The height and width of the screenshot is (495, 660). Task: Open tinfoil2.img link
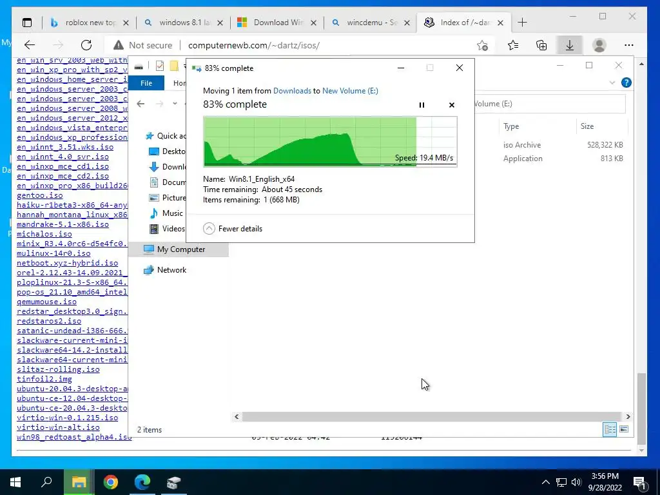[44, 379]
